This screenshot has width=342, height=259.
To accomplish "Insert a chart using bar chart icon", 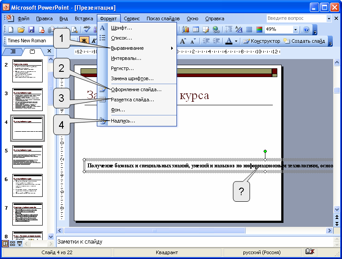I will [x=185, y=30].
